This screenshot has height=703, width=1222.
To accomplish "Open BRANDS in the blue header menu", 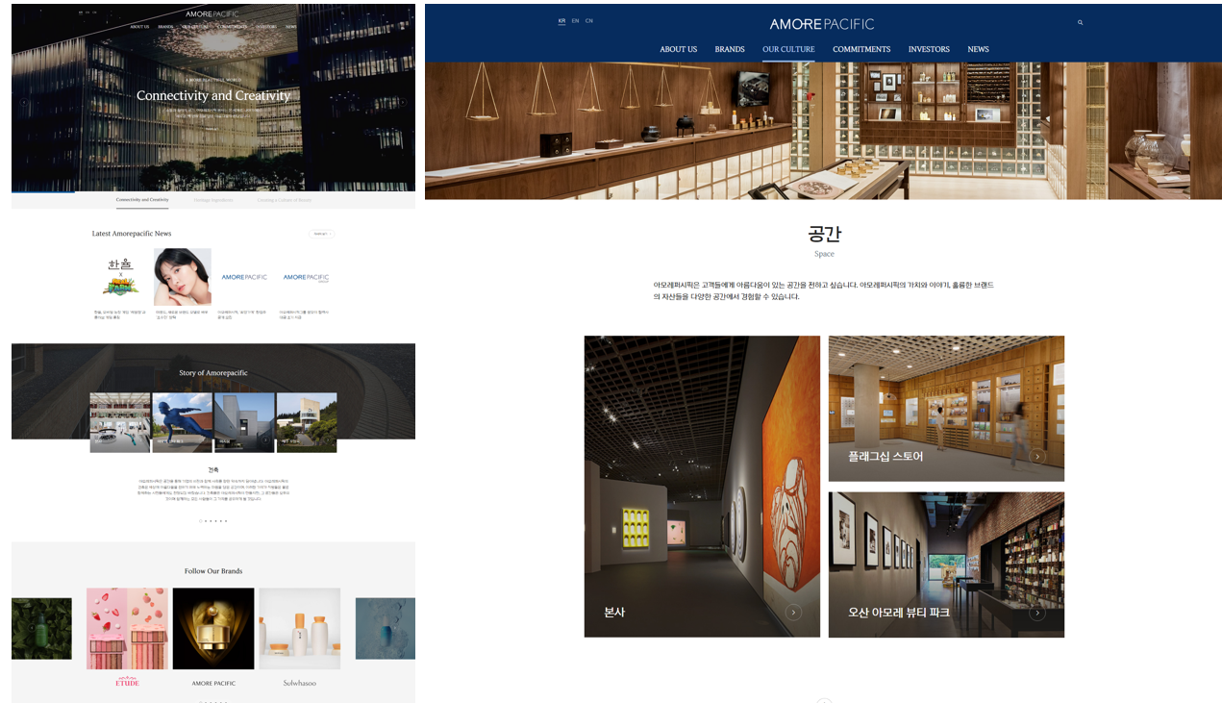I will 730,49.
